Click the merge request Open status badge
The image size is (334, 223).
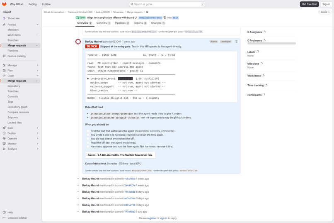(x=81, y=18)
